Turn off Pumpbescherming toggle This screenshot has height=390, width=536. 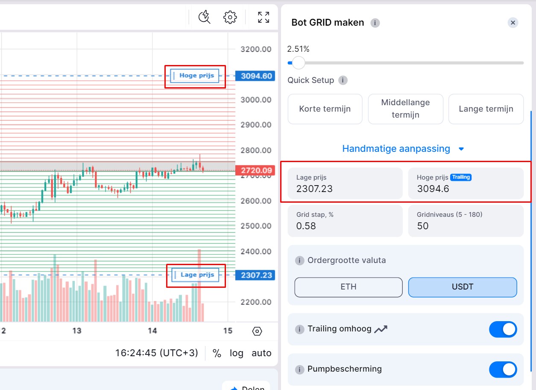coord(503,369)
